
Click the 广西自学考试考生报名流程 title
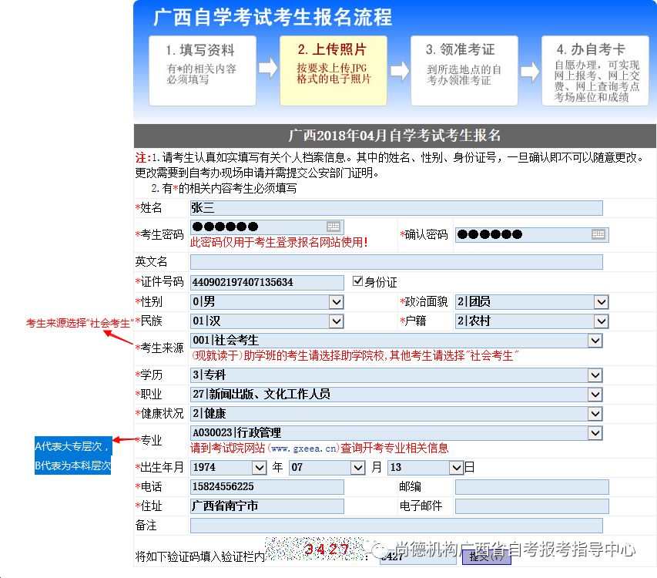pos(273,18)
